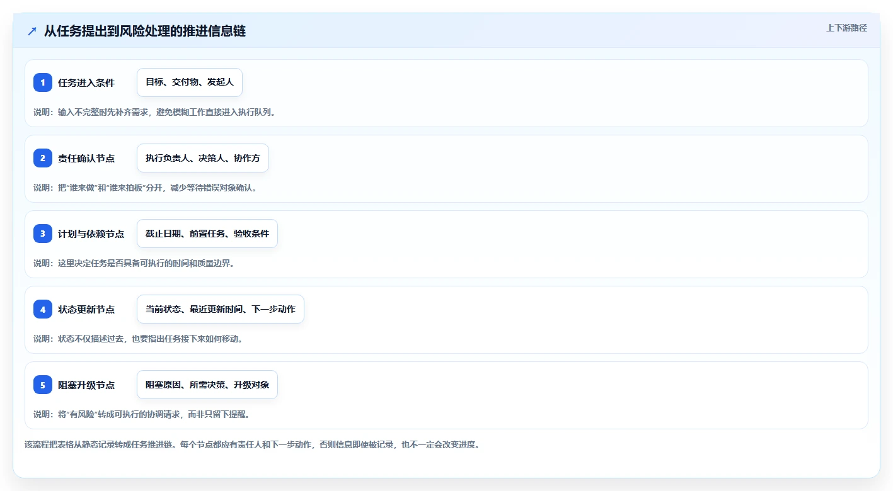
Task: Click the header title 从任务提出到风险处理的推进信息链
Action: tap(145, 31)
